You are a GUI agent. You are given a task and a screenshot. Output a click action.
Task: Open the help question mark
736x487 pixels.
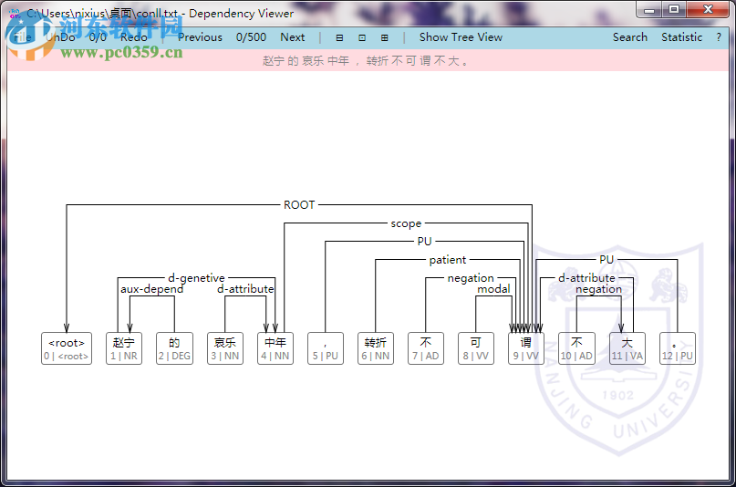[719, 37]
